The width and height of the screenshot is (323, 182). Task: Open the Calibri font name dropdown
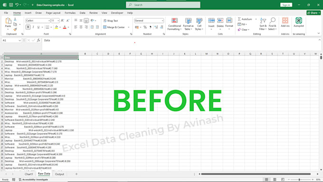(x=49, y=20)
